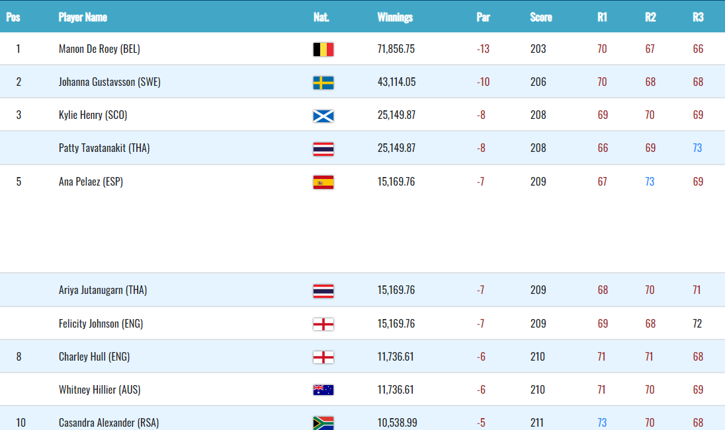The width and height of the screenshot is (725, 430).
Task: Click the R3 column header
Action: (698, 17)
